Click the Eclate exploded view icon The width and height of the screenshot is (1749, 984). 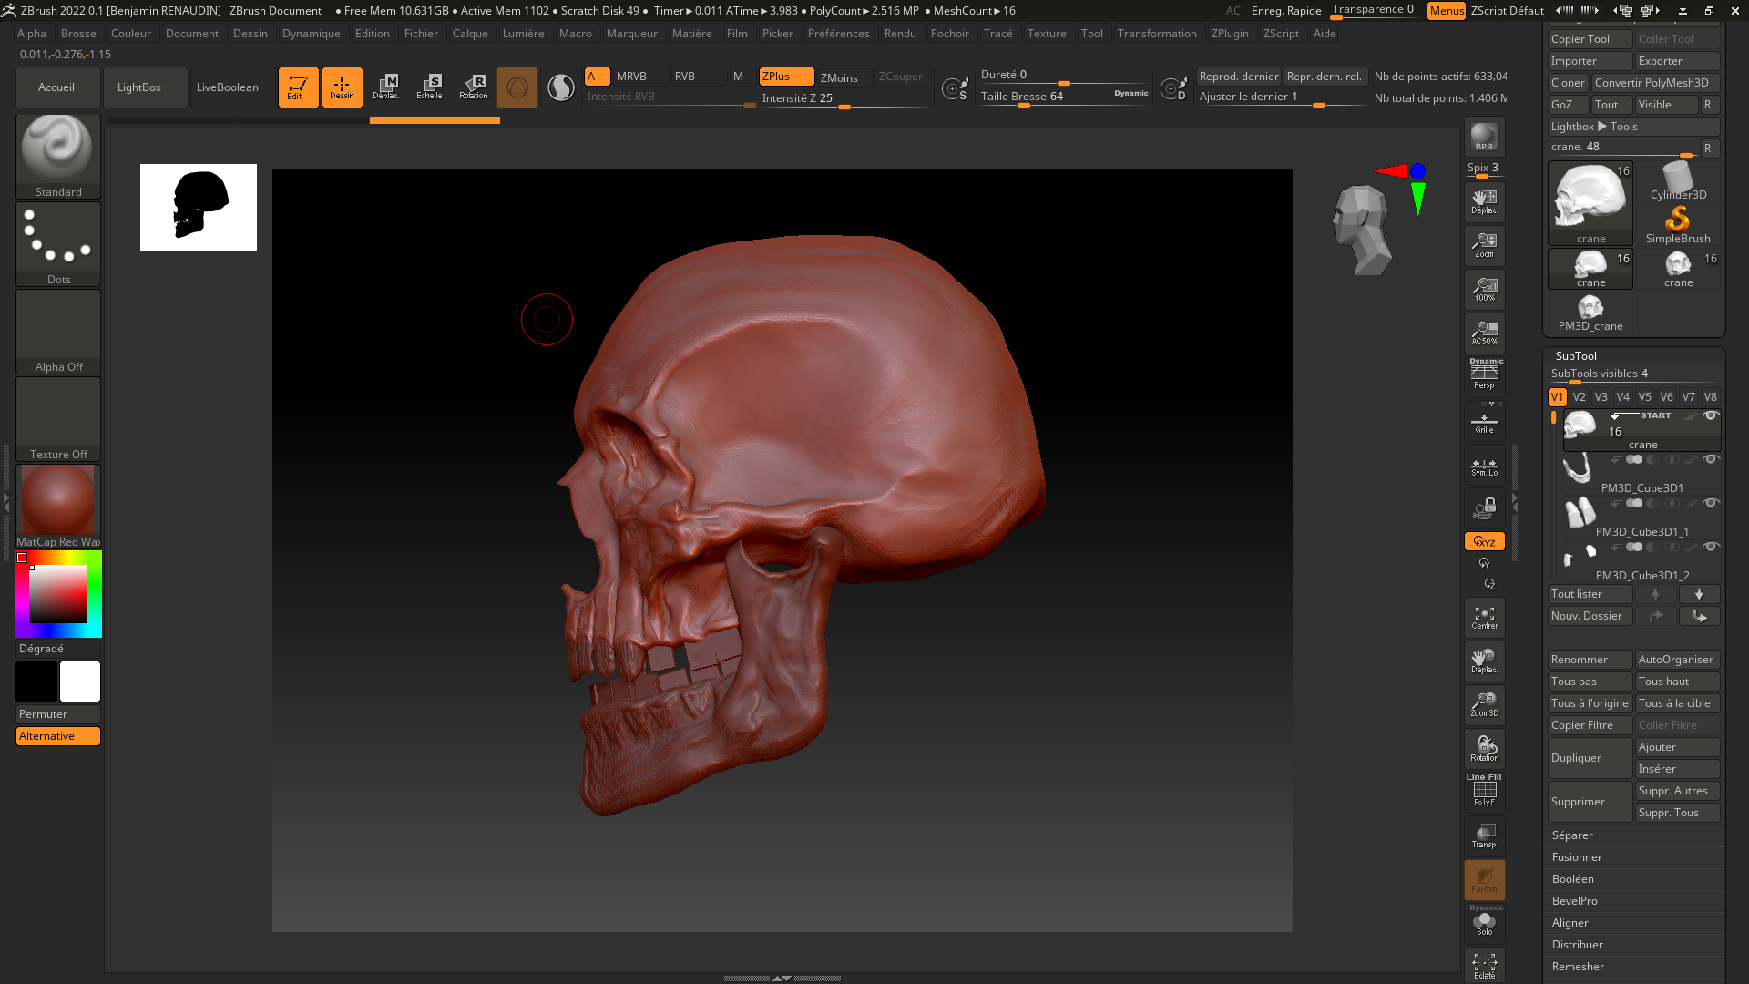coord(1485,966)
